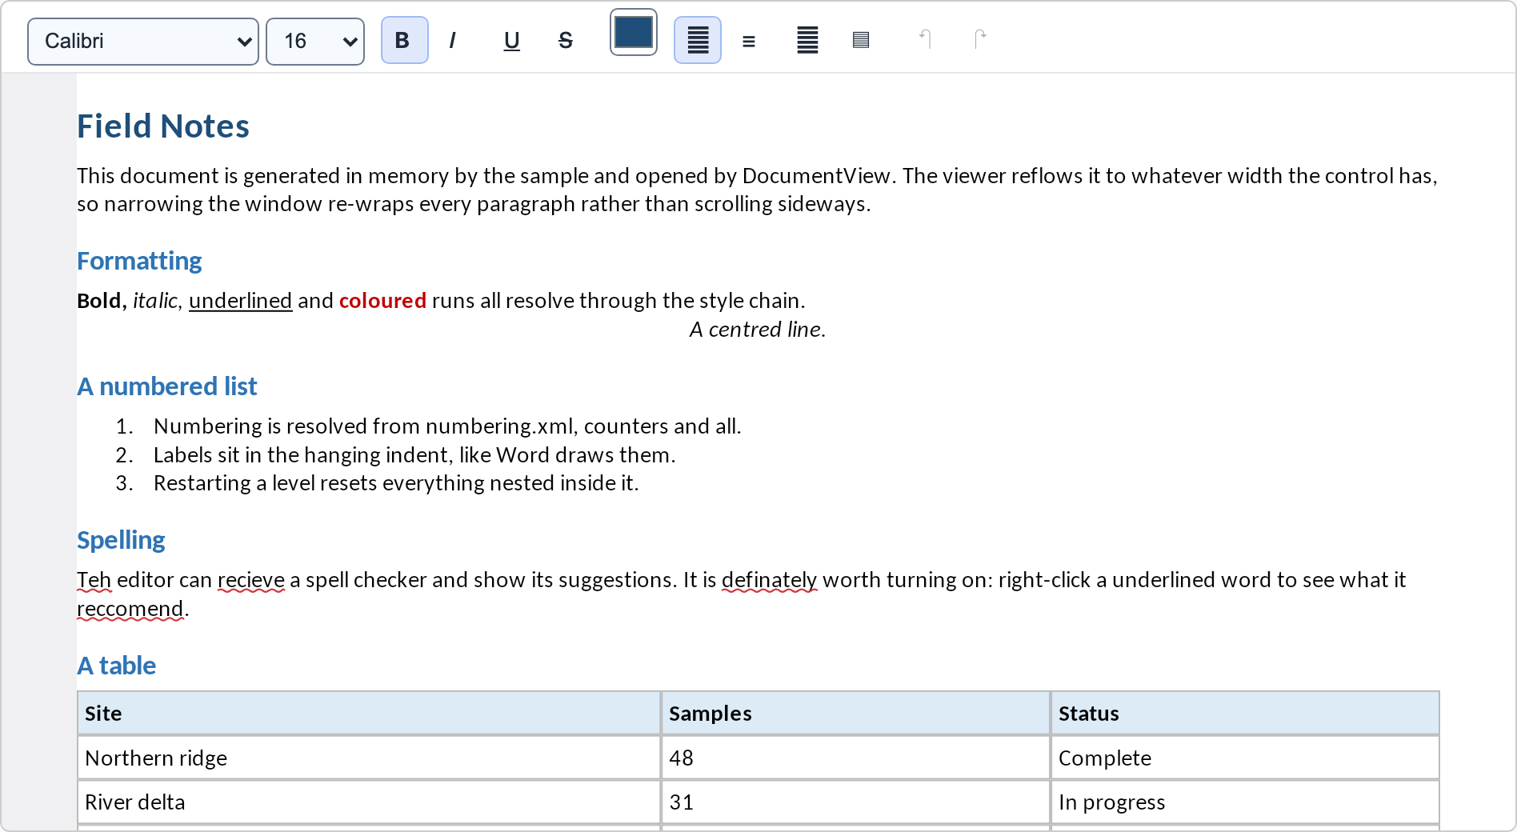Click the 'Samples' table header cell
This screenshot has width=1517, height=832.
855,714
